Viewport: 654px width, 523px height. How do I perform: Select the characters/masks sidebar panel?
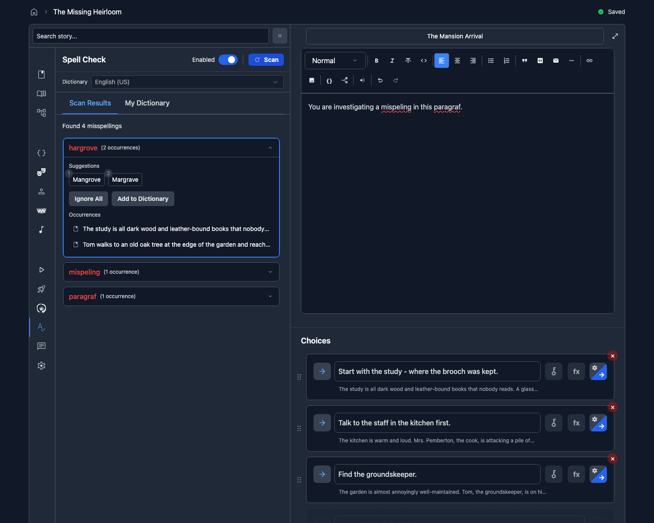click(x=41, y=172)
